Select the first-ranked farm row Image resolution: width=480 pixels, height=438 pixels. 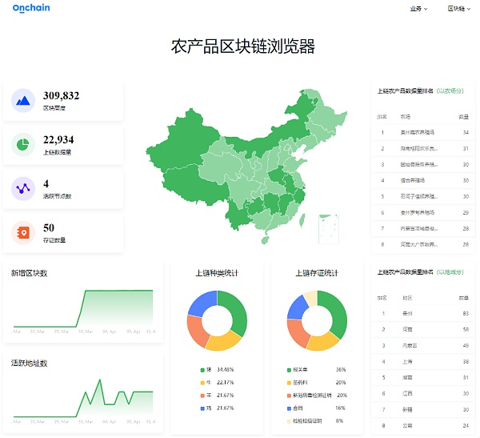point(423,133)
